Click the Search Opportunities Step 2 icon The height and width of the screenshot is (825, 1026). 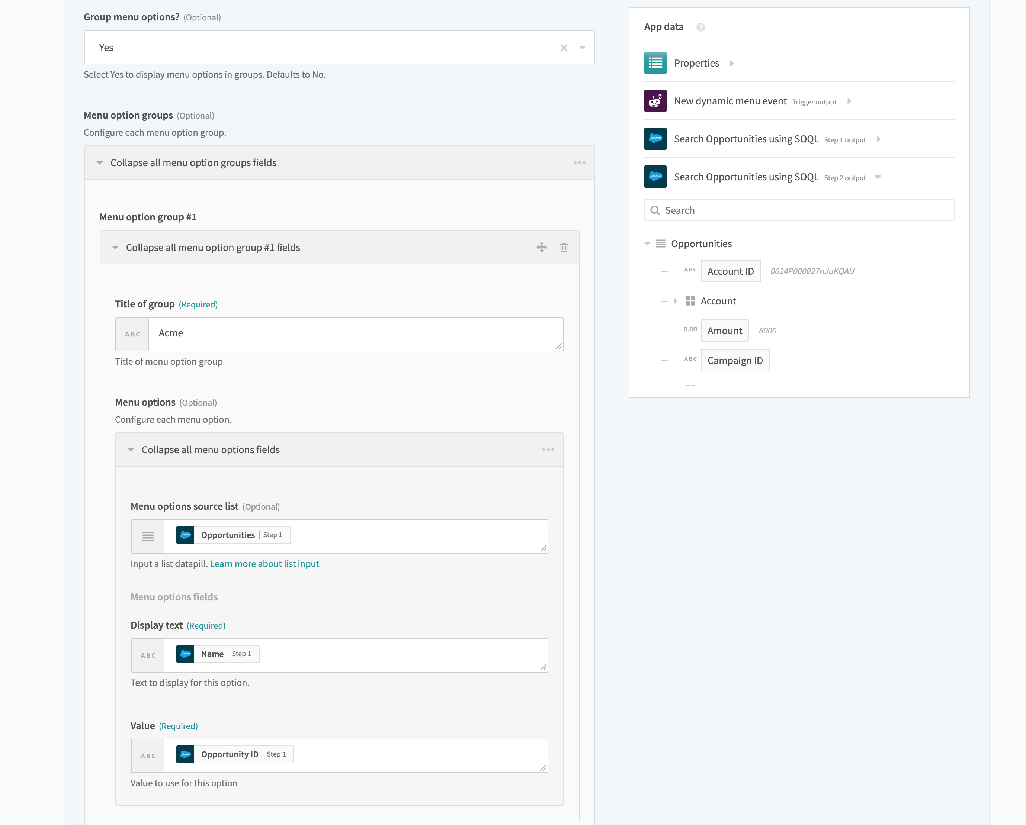(x=656, y=178)
